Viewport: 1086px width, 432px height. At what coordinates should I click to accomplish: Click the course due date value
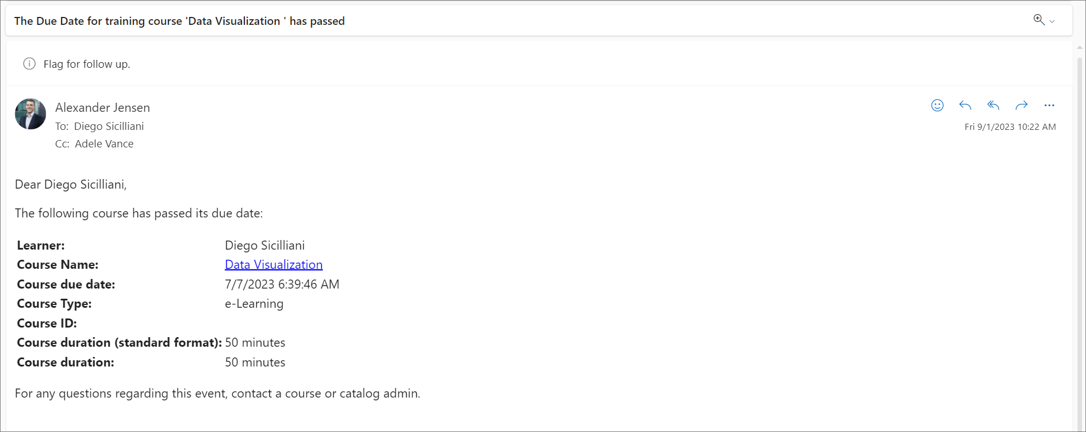(x=282, y=285)
